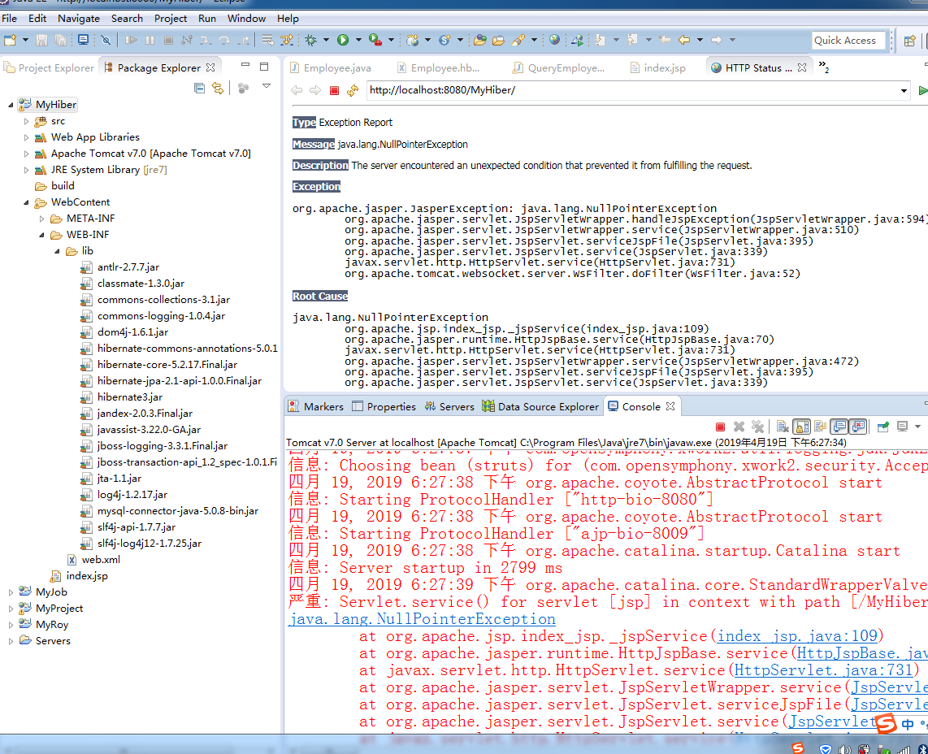Switch to the Markers view tab

pyautogui.click(x=316, y=406)
